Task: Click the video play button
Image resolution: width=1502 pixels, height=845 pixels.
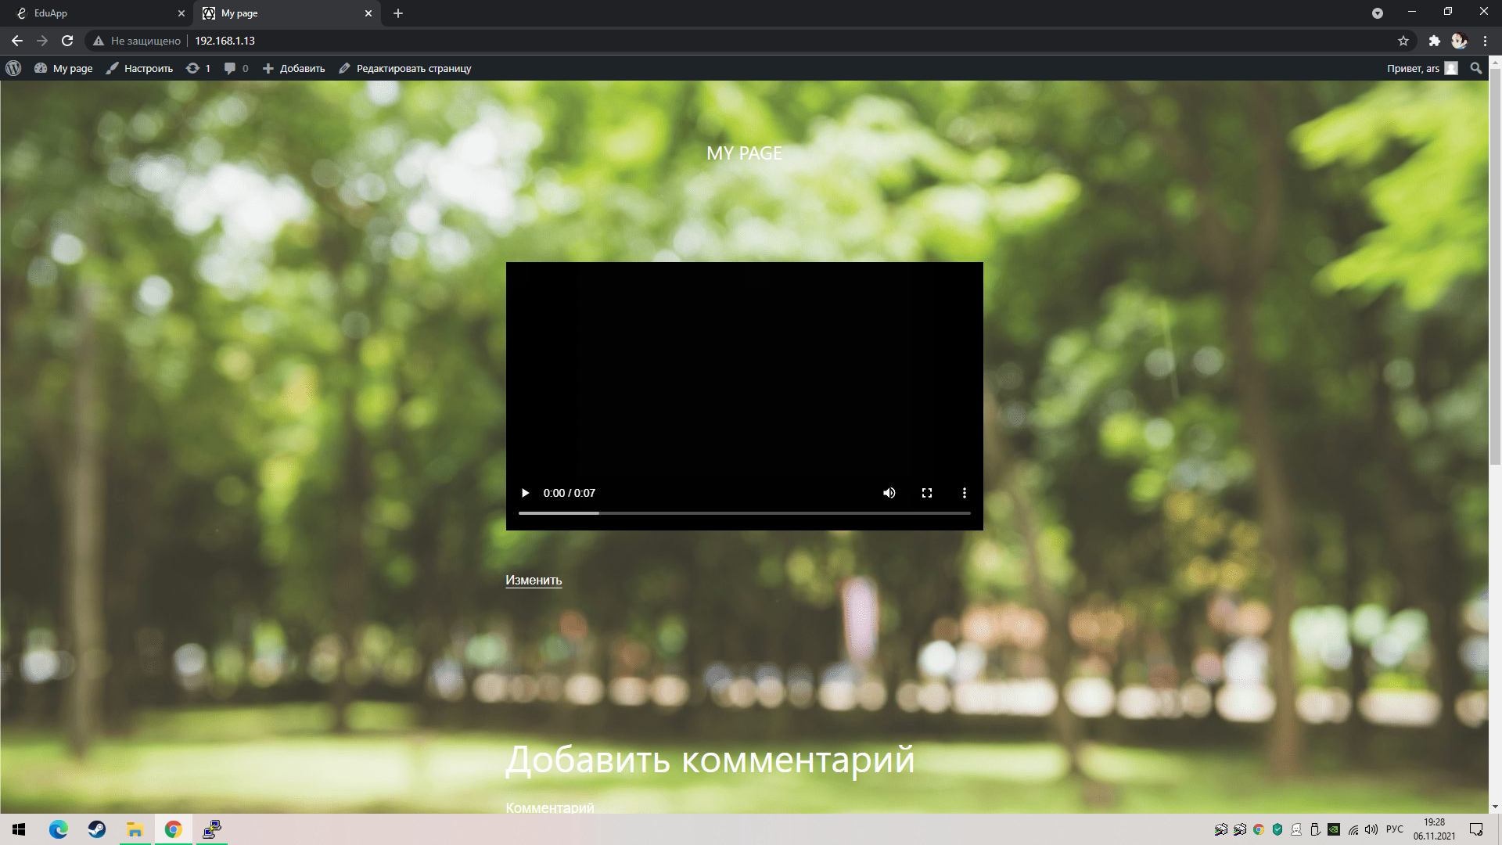Action: [x=525, y=493]
